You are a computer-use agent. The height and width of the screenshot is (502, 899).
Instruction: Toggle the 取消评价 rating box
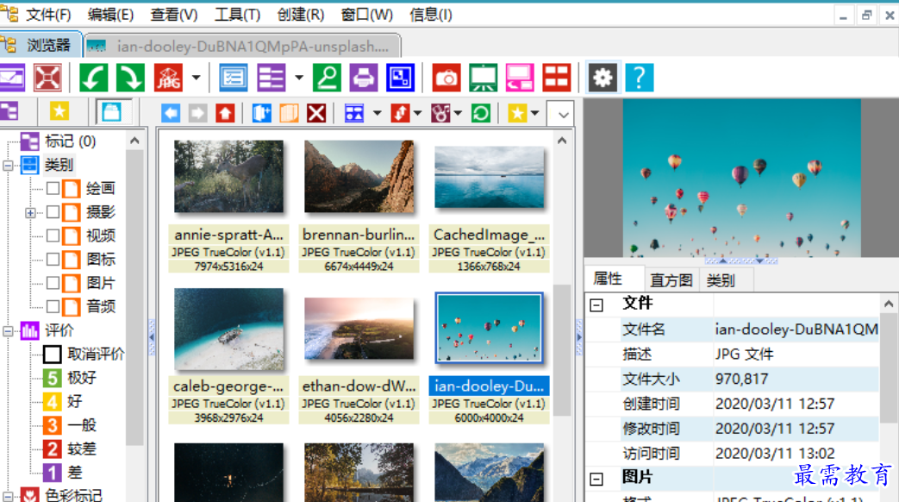[53, 354]
